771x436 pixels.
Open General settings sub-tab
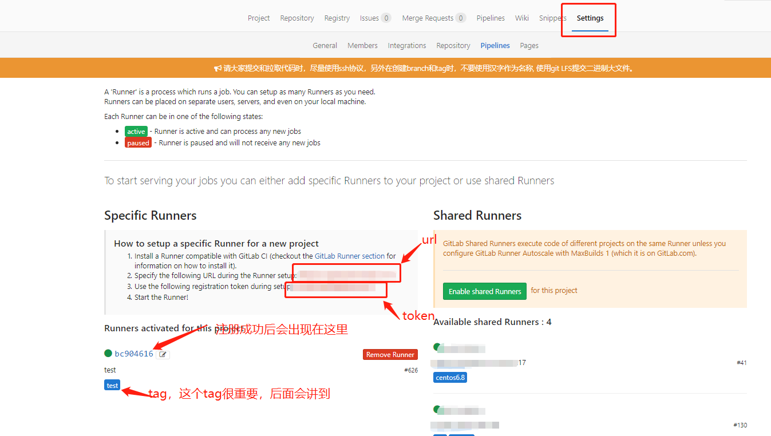(325, 45)
